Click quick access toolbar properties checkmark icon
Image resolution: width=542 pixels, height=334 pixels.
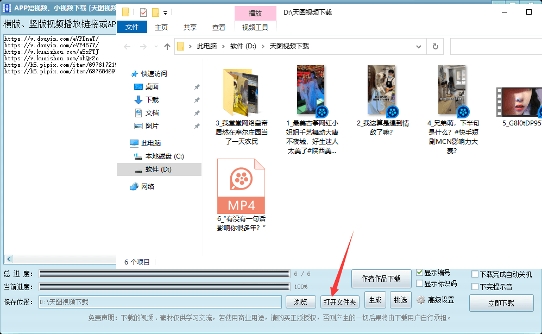click(x=143, y=13)
